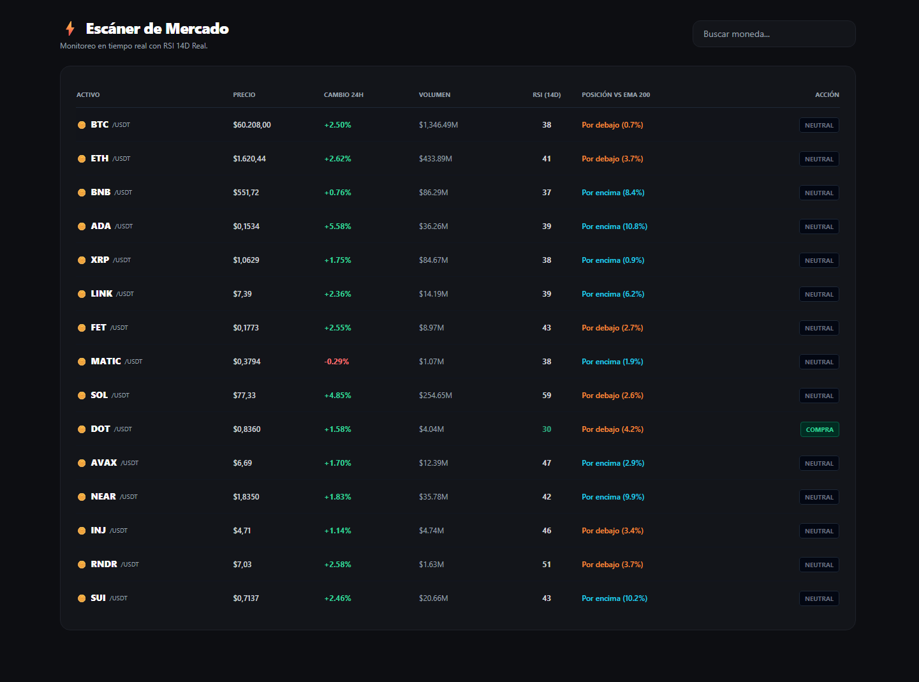Click the BNB price $551,72

click(x=246, y=193)
